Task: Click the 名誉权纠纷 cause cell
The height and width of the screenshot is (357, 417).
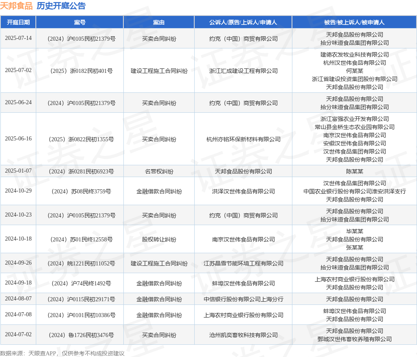Action: click(159, 171)
